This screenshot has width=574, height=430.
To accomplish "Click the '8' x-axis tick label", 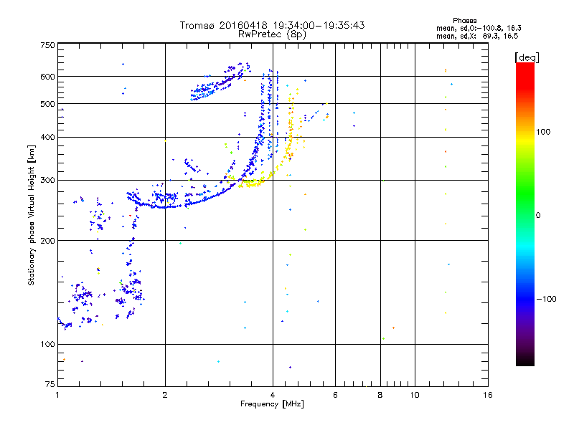I will [x=380, y=395].
